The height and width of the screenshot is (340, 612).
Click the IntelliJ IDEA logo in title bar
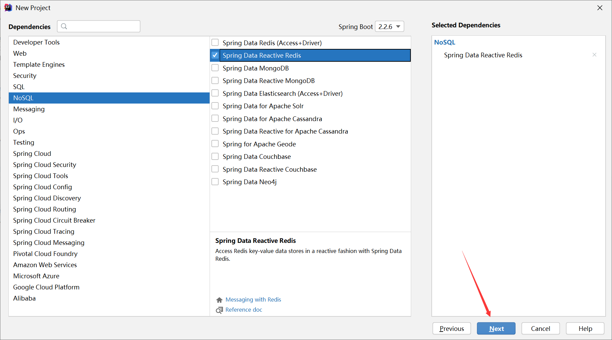tap(8, 8)
